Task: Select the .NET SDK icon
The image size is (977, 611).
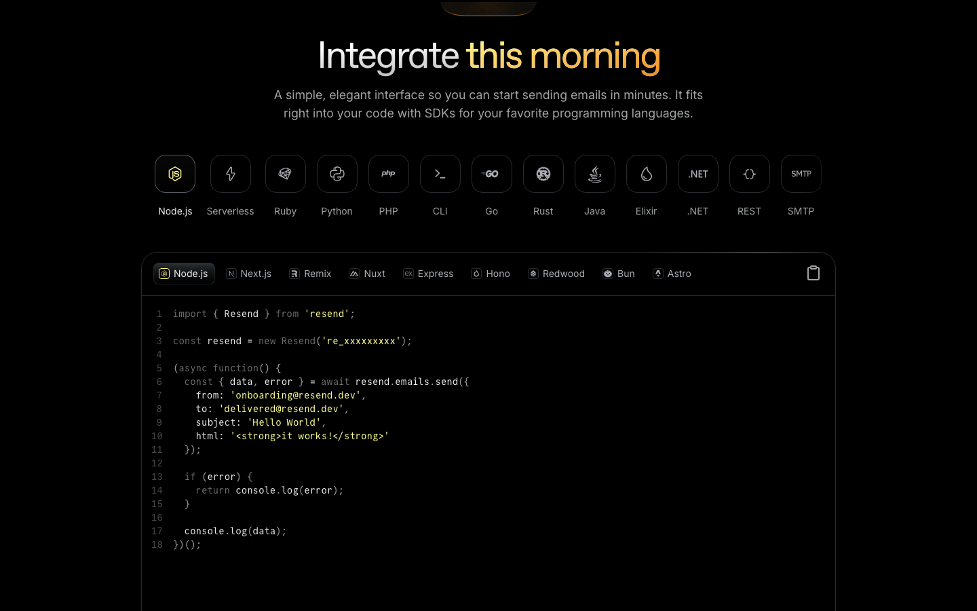Action: 698,174
